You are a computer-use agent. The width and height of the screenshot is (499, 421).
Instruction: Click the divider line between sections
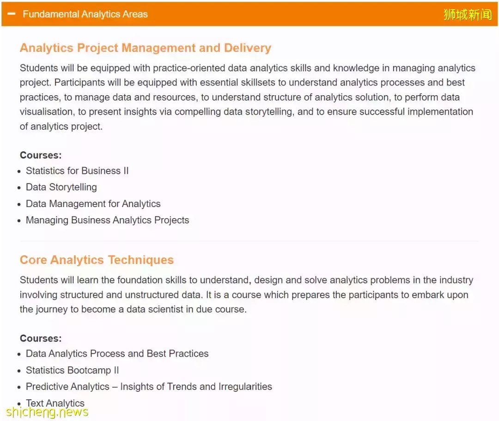click(x=249, y=241)
